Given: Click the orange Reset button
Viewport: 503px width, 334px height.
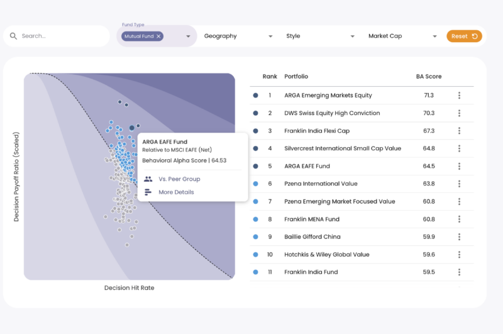Looking at the screenshot, I should point(464,36).
